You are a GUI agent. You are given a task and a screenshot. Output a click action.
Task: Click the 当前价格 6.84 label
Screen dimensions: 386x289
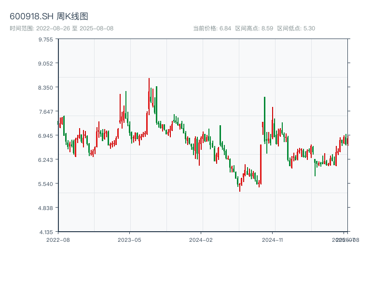click(x=212, y=28)
